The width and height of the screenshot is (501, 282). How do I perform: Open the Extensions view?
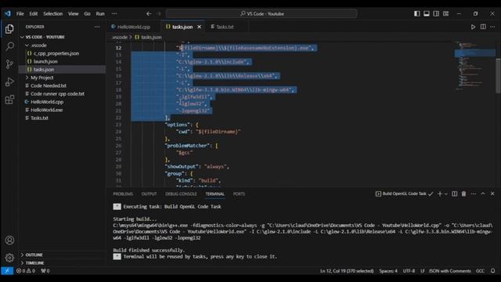pos(9,99)
